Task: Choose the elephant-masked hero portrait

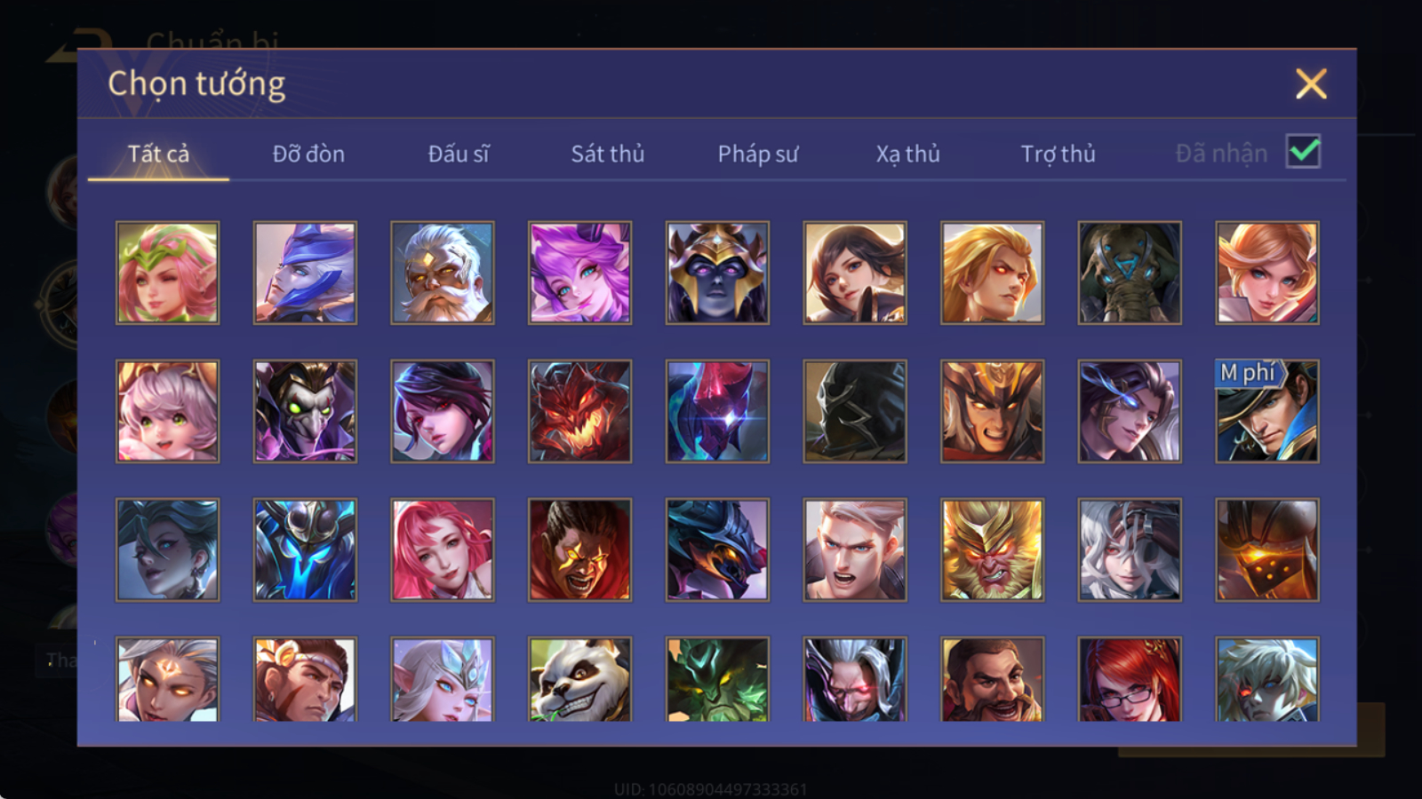Action: pos(1130,273)
